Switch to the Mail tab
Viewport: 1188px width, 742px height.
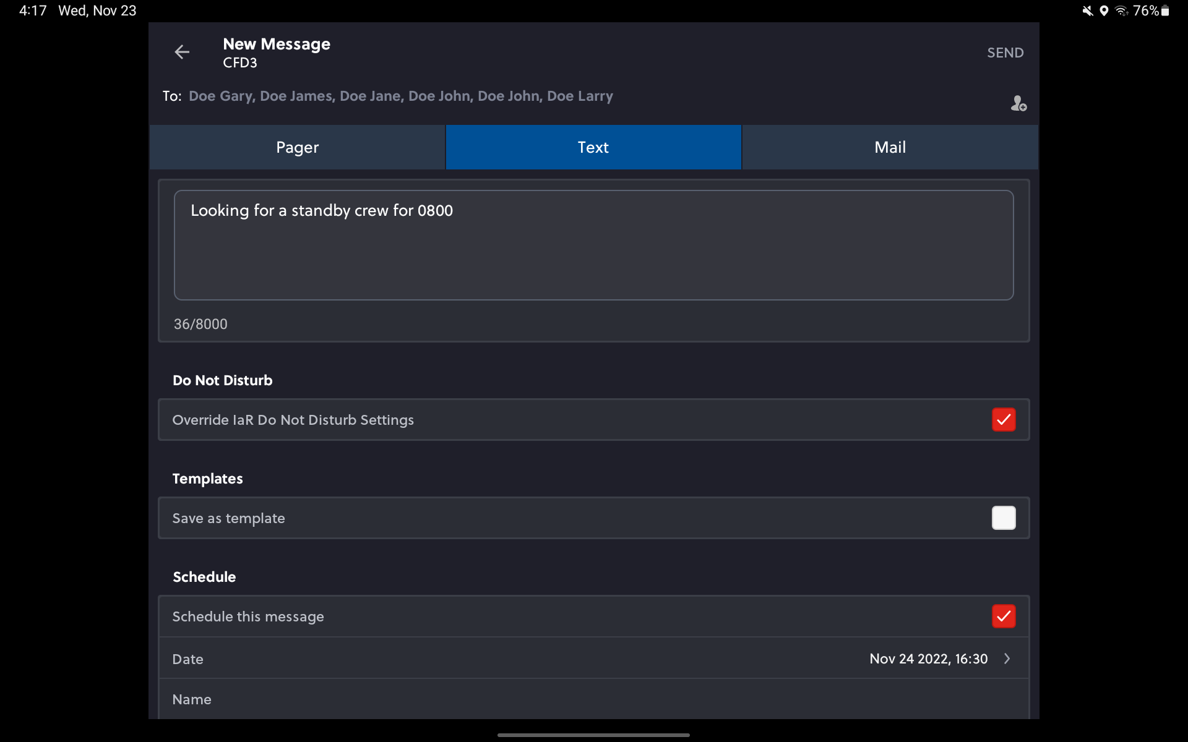(x=890, y=147)
